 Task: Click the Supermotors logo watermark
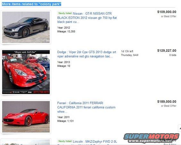tap(152, 137)
